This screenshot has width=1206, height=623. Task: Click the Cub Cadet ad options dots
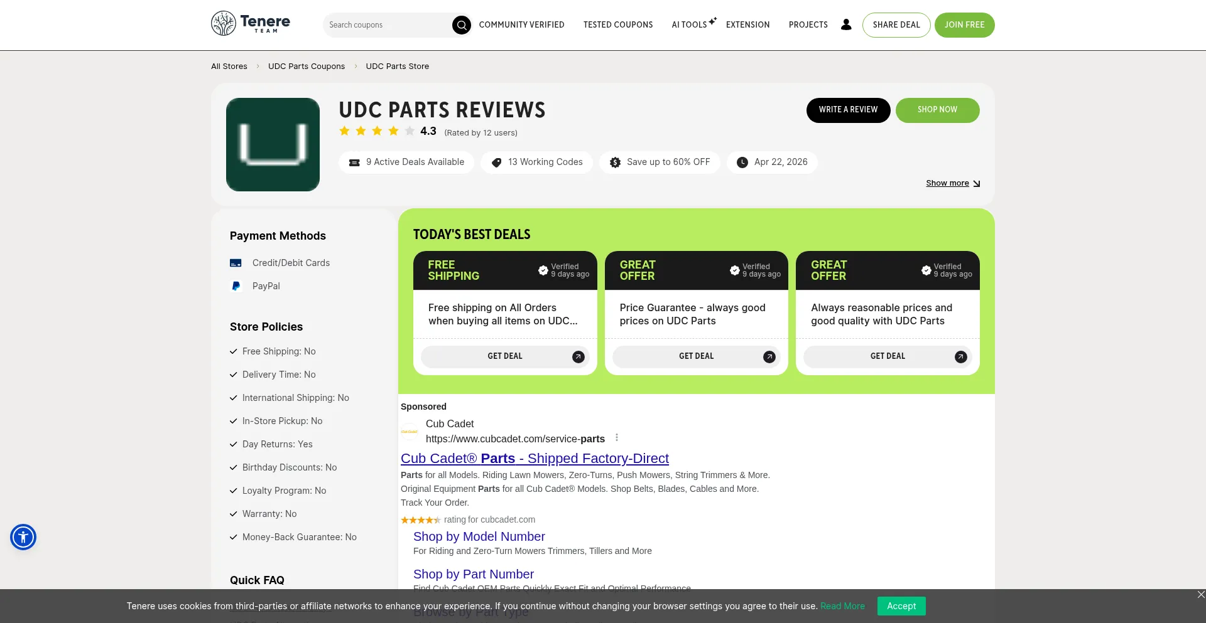[x=617, y=437]
